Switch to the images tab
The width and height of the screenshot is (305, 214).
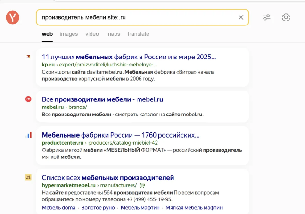[68, 34]
